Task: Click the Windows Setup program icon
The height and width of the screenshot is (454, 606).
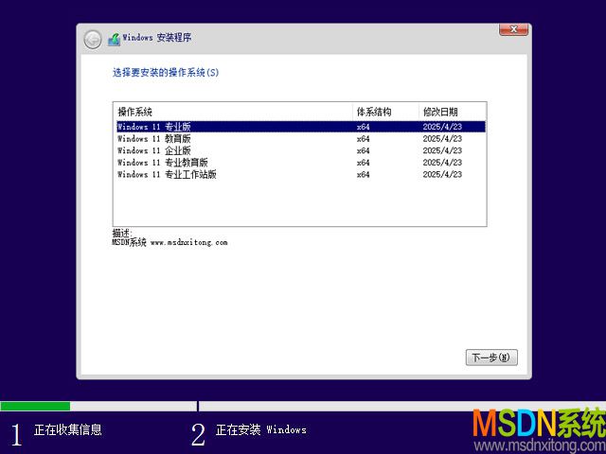Action: (114, 39)
